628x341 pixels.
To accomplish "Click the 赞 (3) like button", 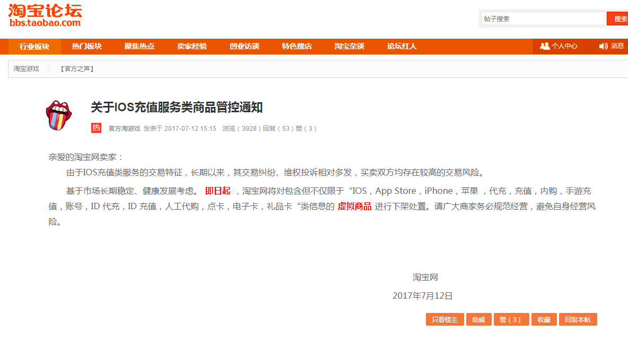I will pos(511,319).
